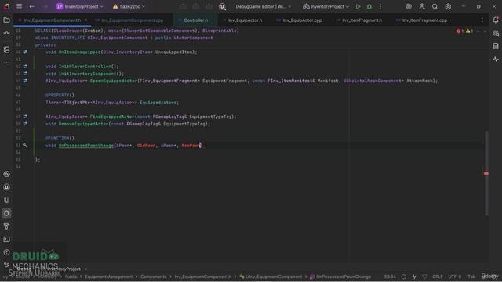Open Notifications bell icon
Screen dimensions: 502x282
[496, 20]
